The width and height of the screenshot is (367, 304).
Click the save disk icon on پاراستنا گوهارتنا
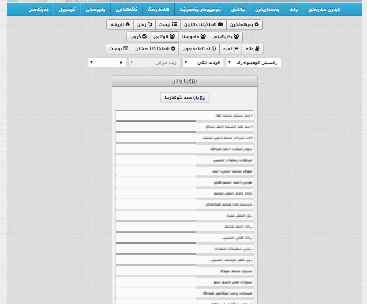click(x=203, y=98)
